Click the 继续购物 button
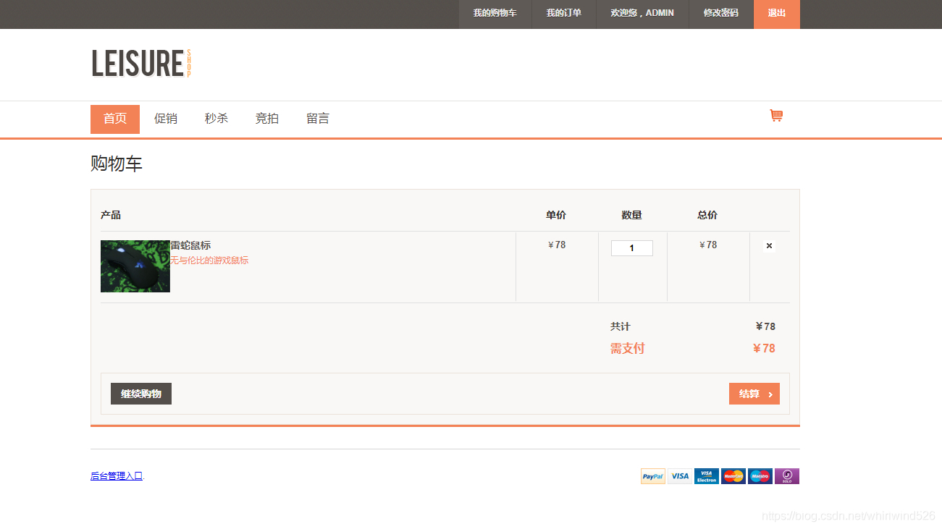This screenshot has height=529, width=942. point(140,393)
